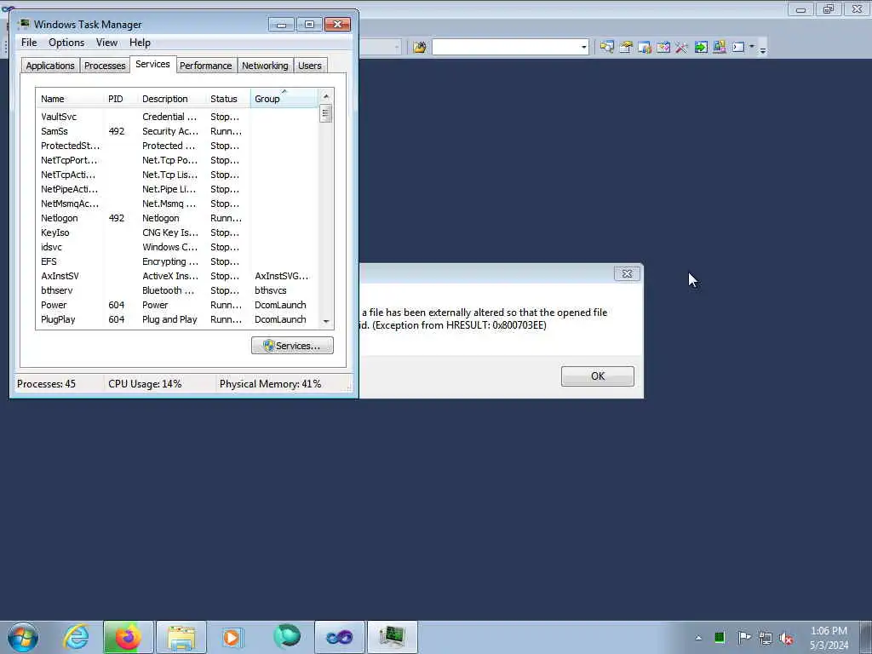Click the services list scroll down arrow

pos(326,321)
